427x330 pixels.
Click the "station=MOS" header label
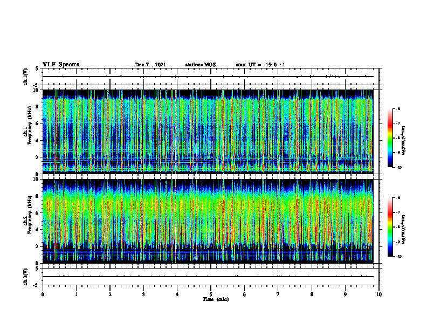[201, 65]
